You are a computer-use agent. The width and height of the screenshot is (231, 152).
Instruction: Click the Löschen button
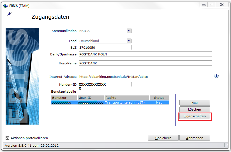click(195, 109)
